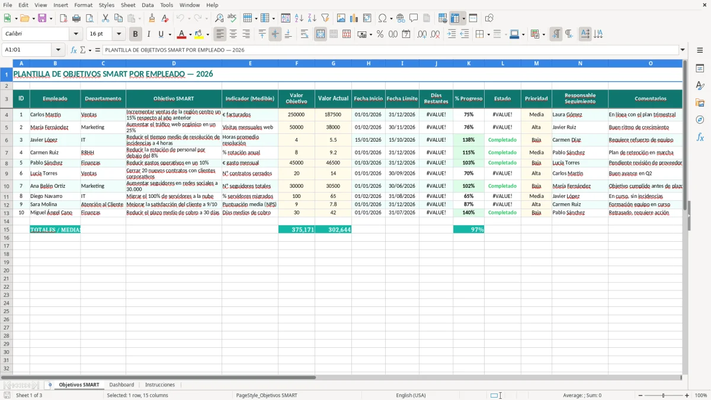Select row 15 header
711x400 pixels.
[x=7, y=229]
